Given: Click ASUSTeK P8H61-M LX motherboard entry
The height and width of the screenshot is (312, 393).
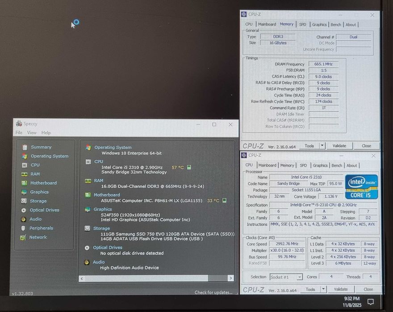Looking at the screenshot, I should pos(151,201).
